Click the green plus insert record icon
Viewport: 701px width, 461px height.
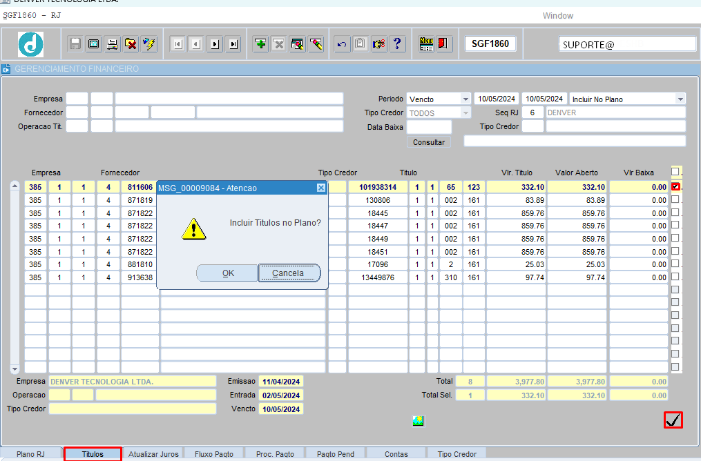pos(260,44)
